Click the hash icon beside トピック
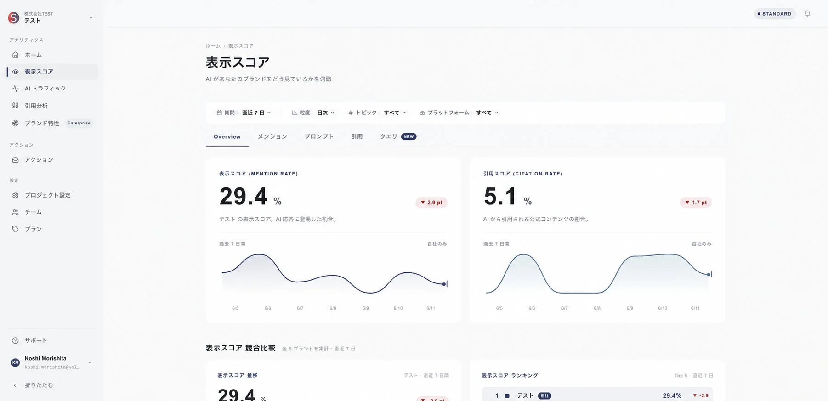Screen dimensions: 828x401 tap(351, 113)
